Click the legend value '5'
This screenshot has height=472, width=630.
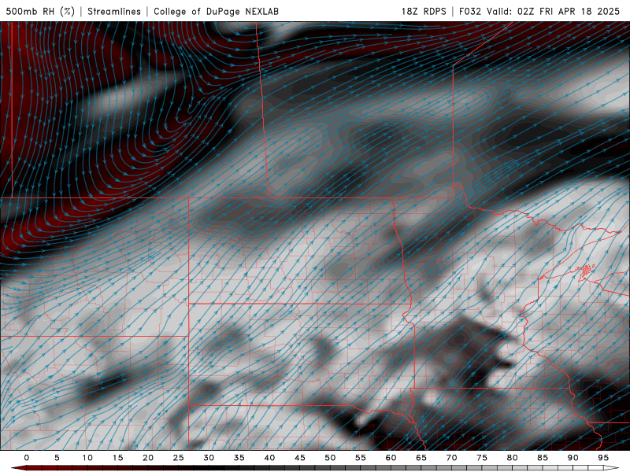pyautogui.click(x=57, y=458)
